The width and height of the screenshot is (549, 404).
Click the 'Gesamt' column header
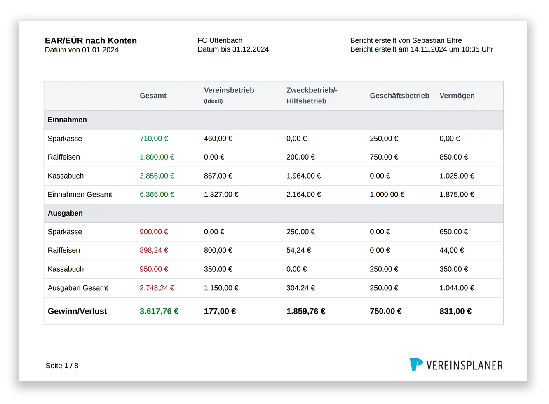[153, 96]
